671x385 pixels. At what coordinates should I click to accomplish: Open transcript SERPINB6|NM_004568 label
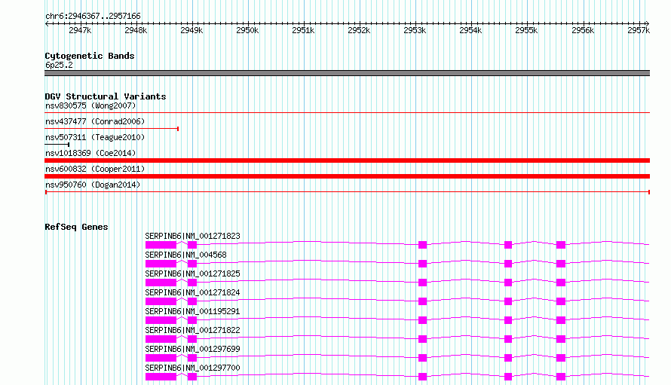185,255
